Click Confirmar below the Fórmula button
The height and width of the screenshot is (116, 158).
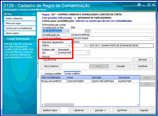143,66
